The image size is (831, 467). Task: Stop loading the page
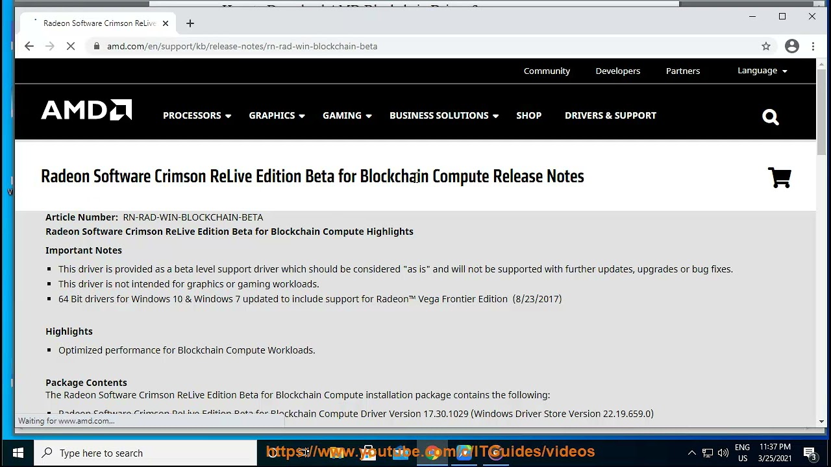tap(71, 46)
